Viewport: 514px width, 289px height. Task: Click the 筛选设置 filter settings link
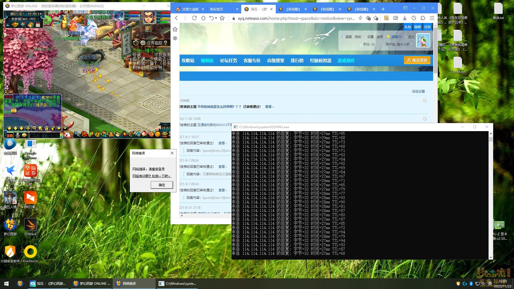click(418, 92)
